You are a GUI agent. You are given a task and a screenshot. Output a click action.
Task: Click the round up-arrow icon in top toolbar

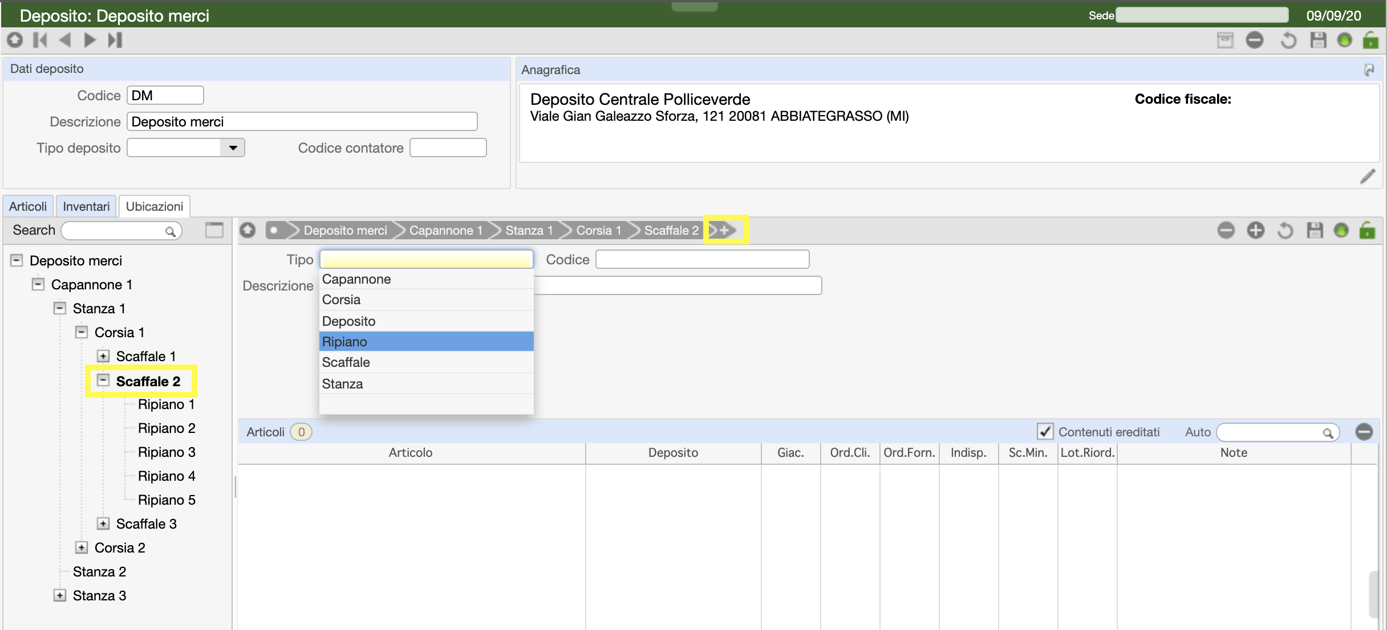[x=15, y=40]
